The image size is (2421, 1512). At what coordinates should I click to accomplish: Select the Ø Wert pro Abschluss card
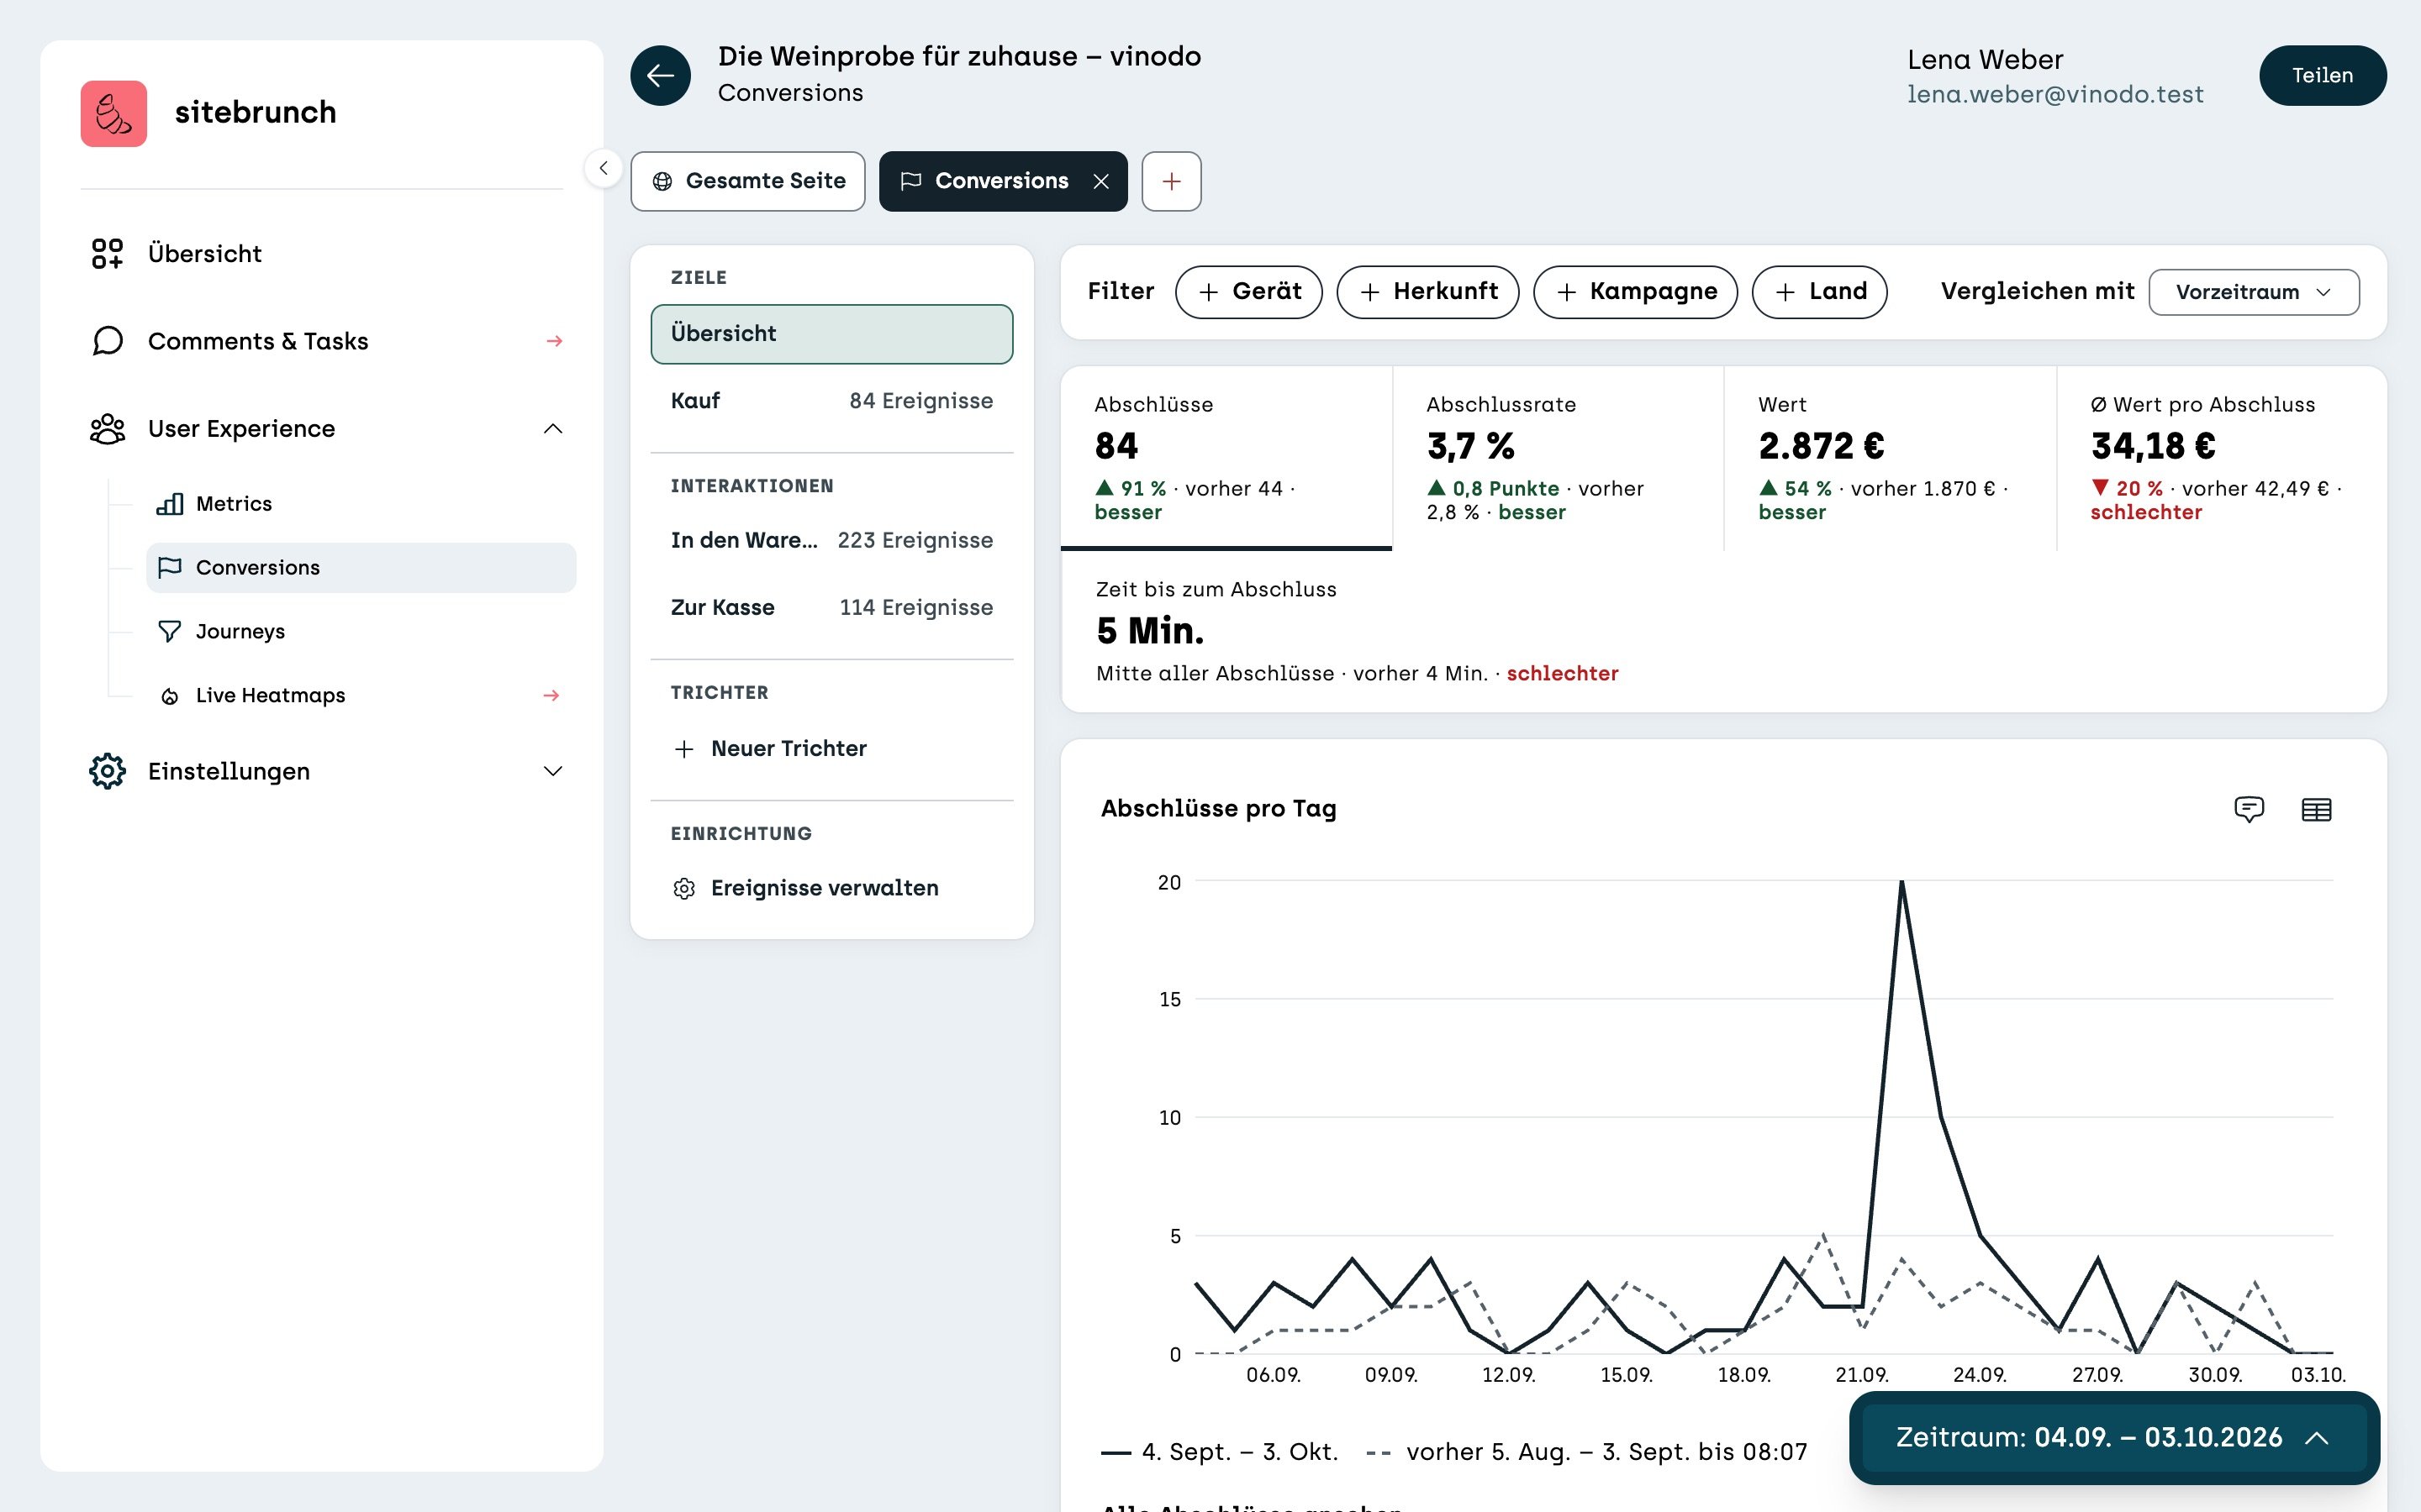tap(2222, 458)
